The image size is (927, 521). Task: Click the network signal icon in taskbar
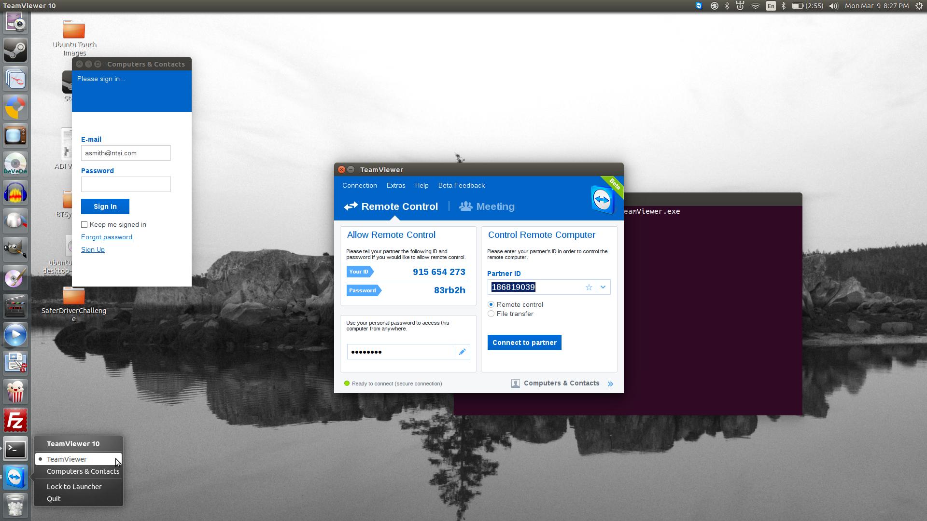tap(754, 6)
